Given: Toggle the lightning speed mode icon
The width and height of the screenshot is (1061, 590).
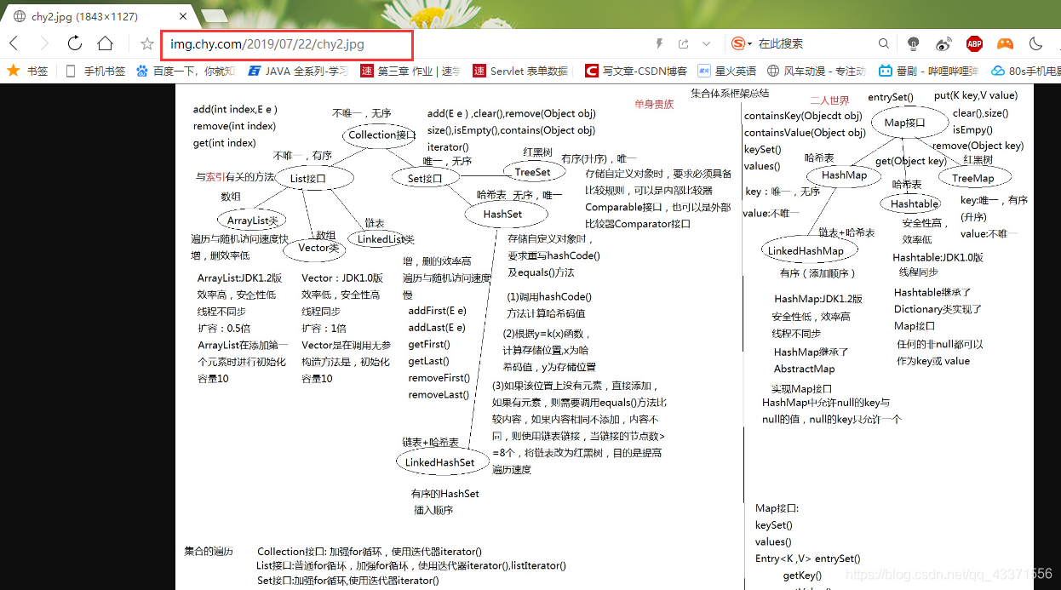Looking at the screenshot, I should click(x=659, y=43).
